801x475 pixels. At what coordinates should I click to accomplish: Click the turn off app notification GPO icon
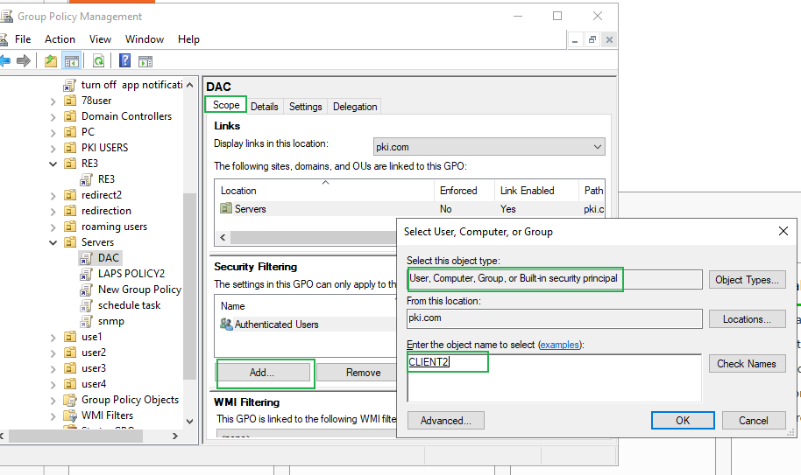click(69, 85)
